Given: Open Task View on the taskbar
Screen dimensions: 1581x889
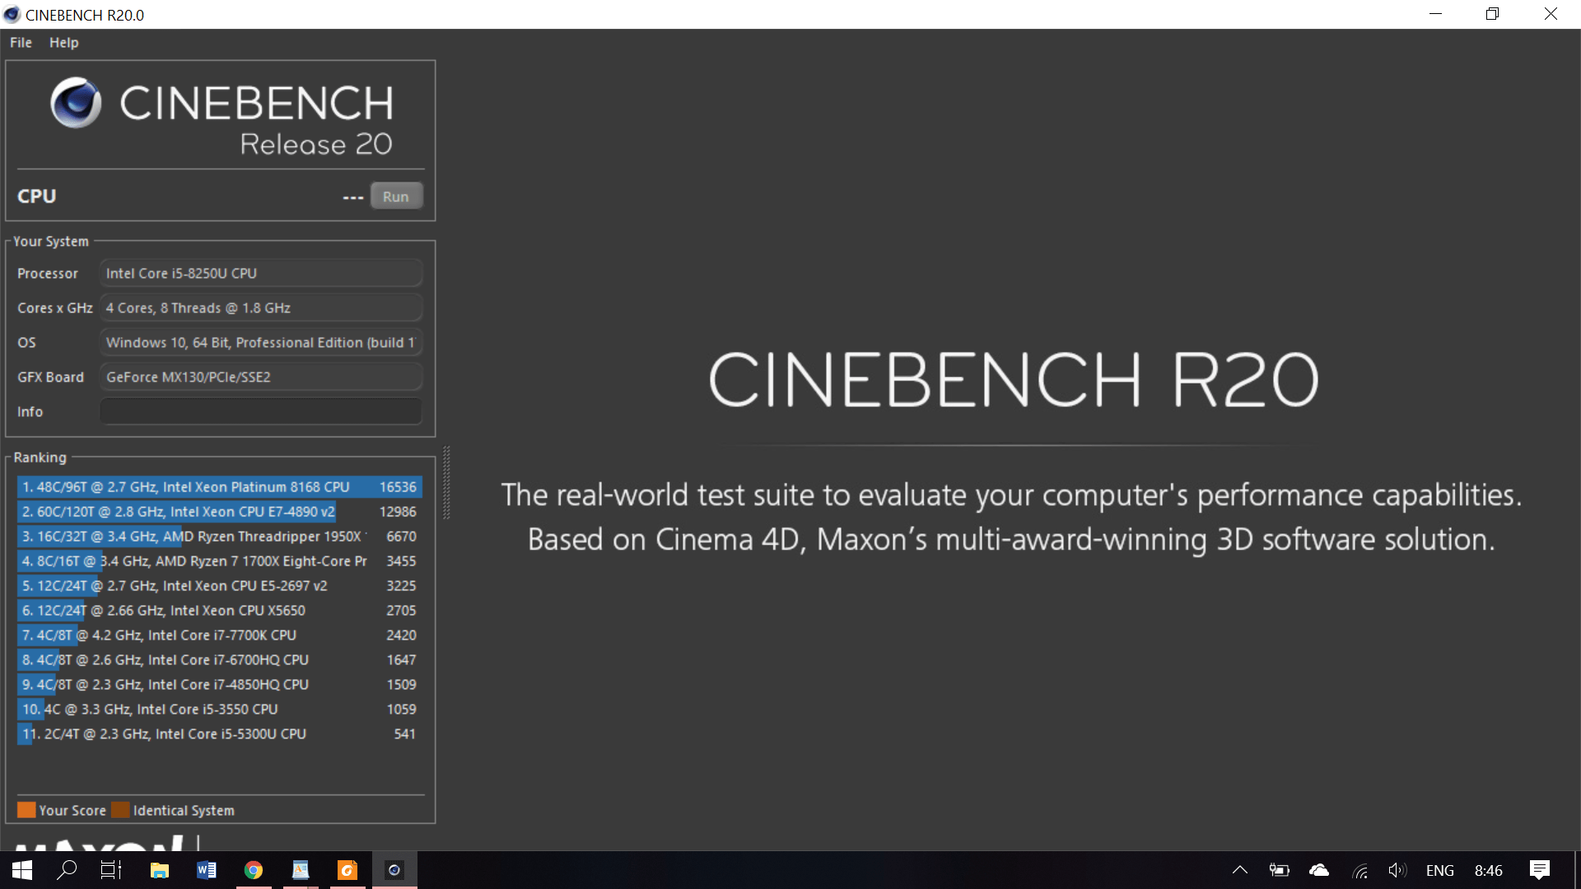Looking at the screenshot, I should tap(111, 870).
